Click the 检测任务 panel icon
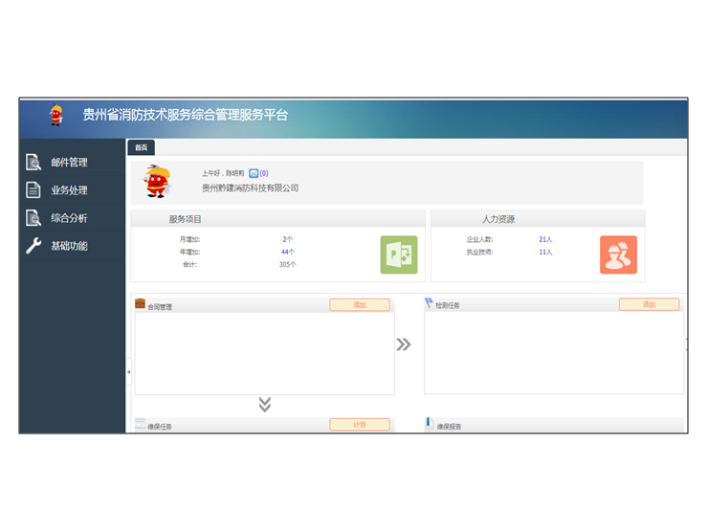Image resolution: width=708 pixels, height=531 pixels. pos(430,303)
